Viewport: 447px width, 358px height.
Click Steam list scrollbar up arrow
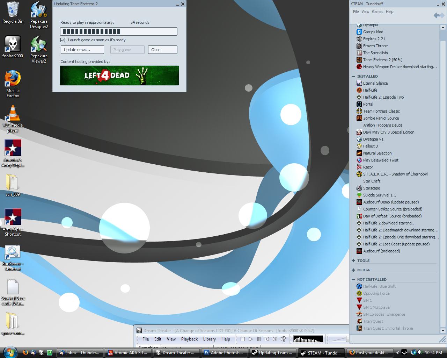coord(443,27)
